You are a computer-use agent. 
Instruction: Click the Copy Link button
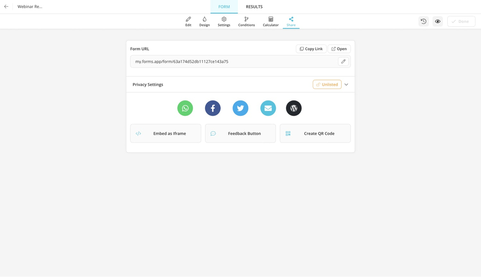pos(311,49)
